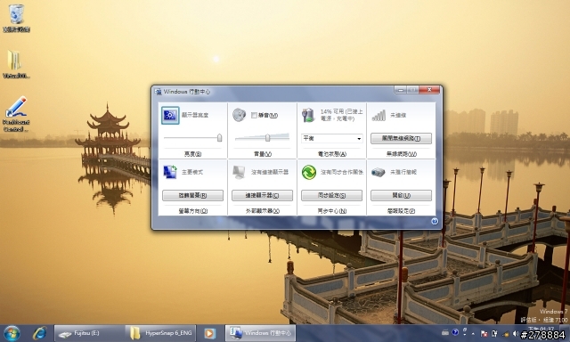The image size is (570, 342).
Task: Open the power plan dropdown showing 平衡
Action: [332, 138]
